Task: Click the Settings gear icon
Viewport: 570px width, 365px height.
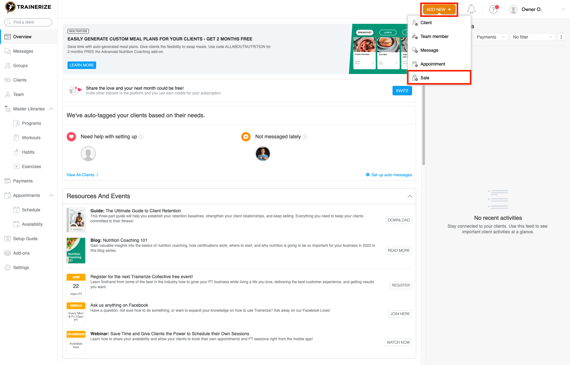Action: coord(8,267)
